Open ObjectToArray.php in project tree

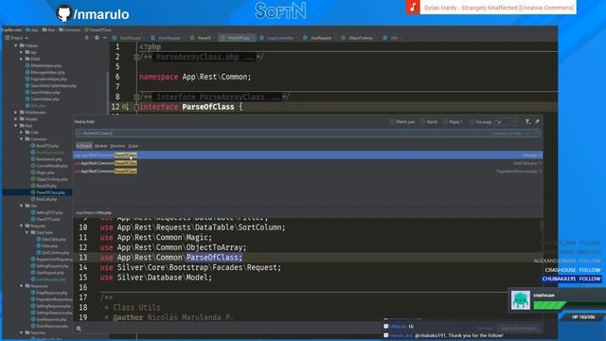click(x=49, y=179)
